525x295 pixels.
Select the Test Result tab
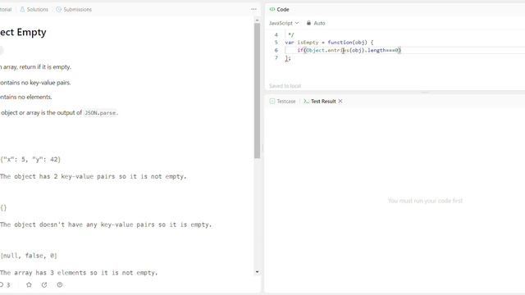(320, 102)
